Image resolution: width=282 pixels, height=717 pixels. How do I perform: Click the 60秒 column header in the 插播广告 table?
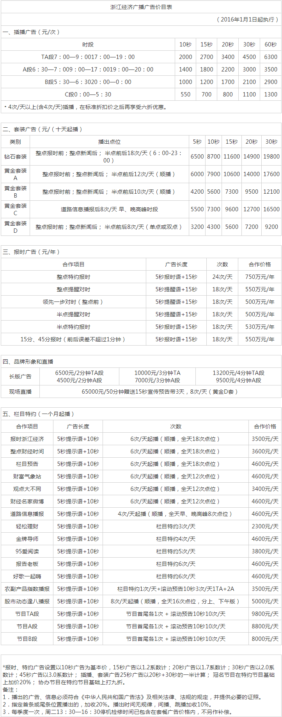(x=271, y=45)
